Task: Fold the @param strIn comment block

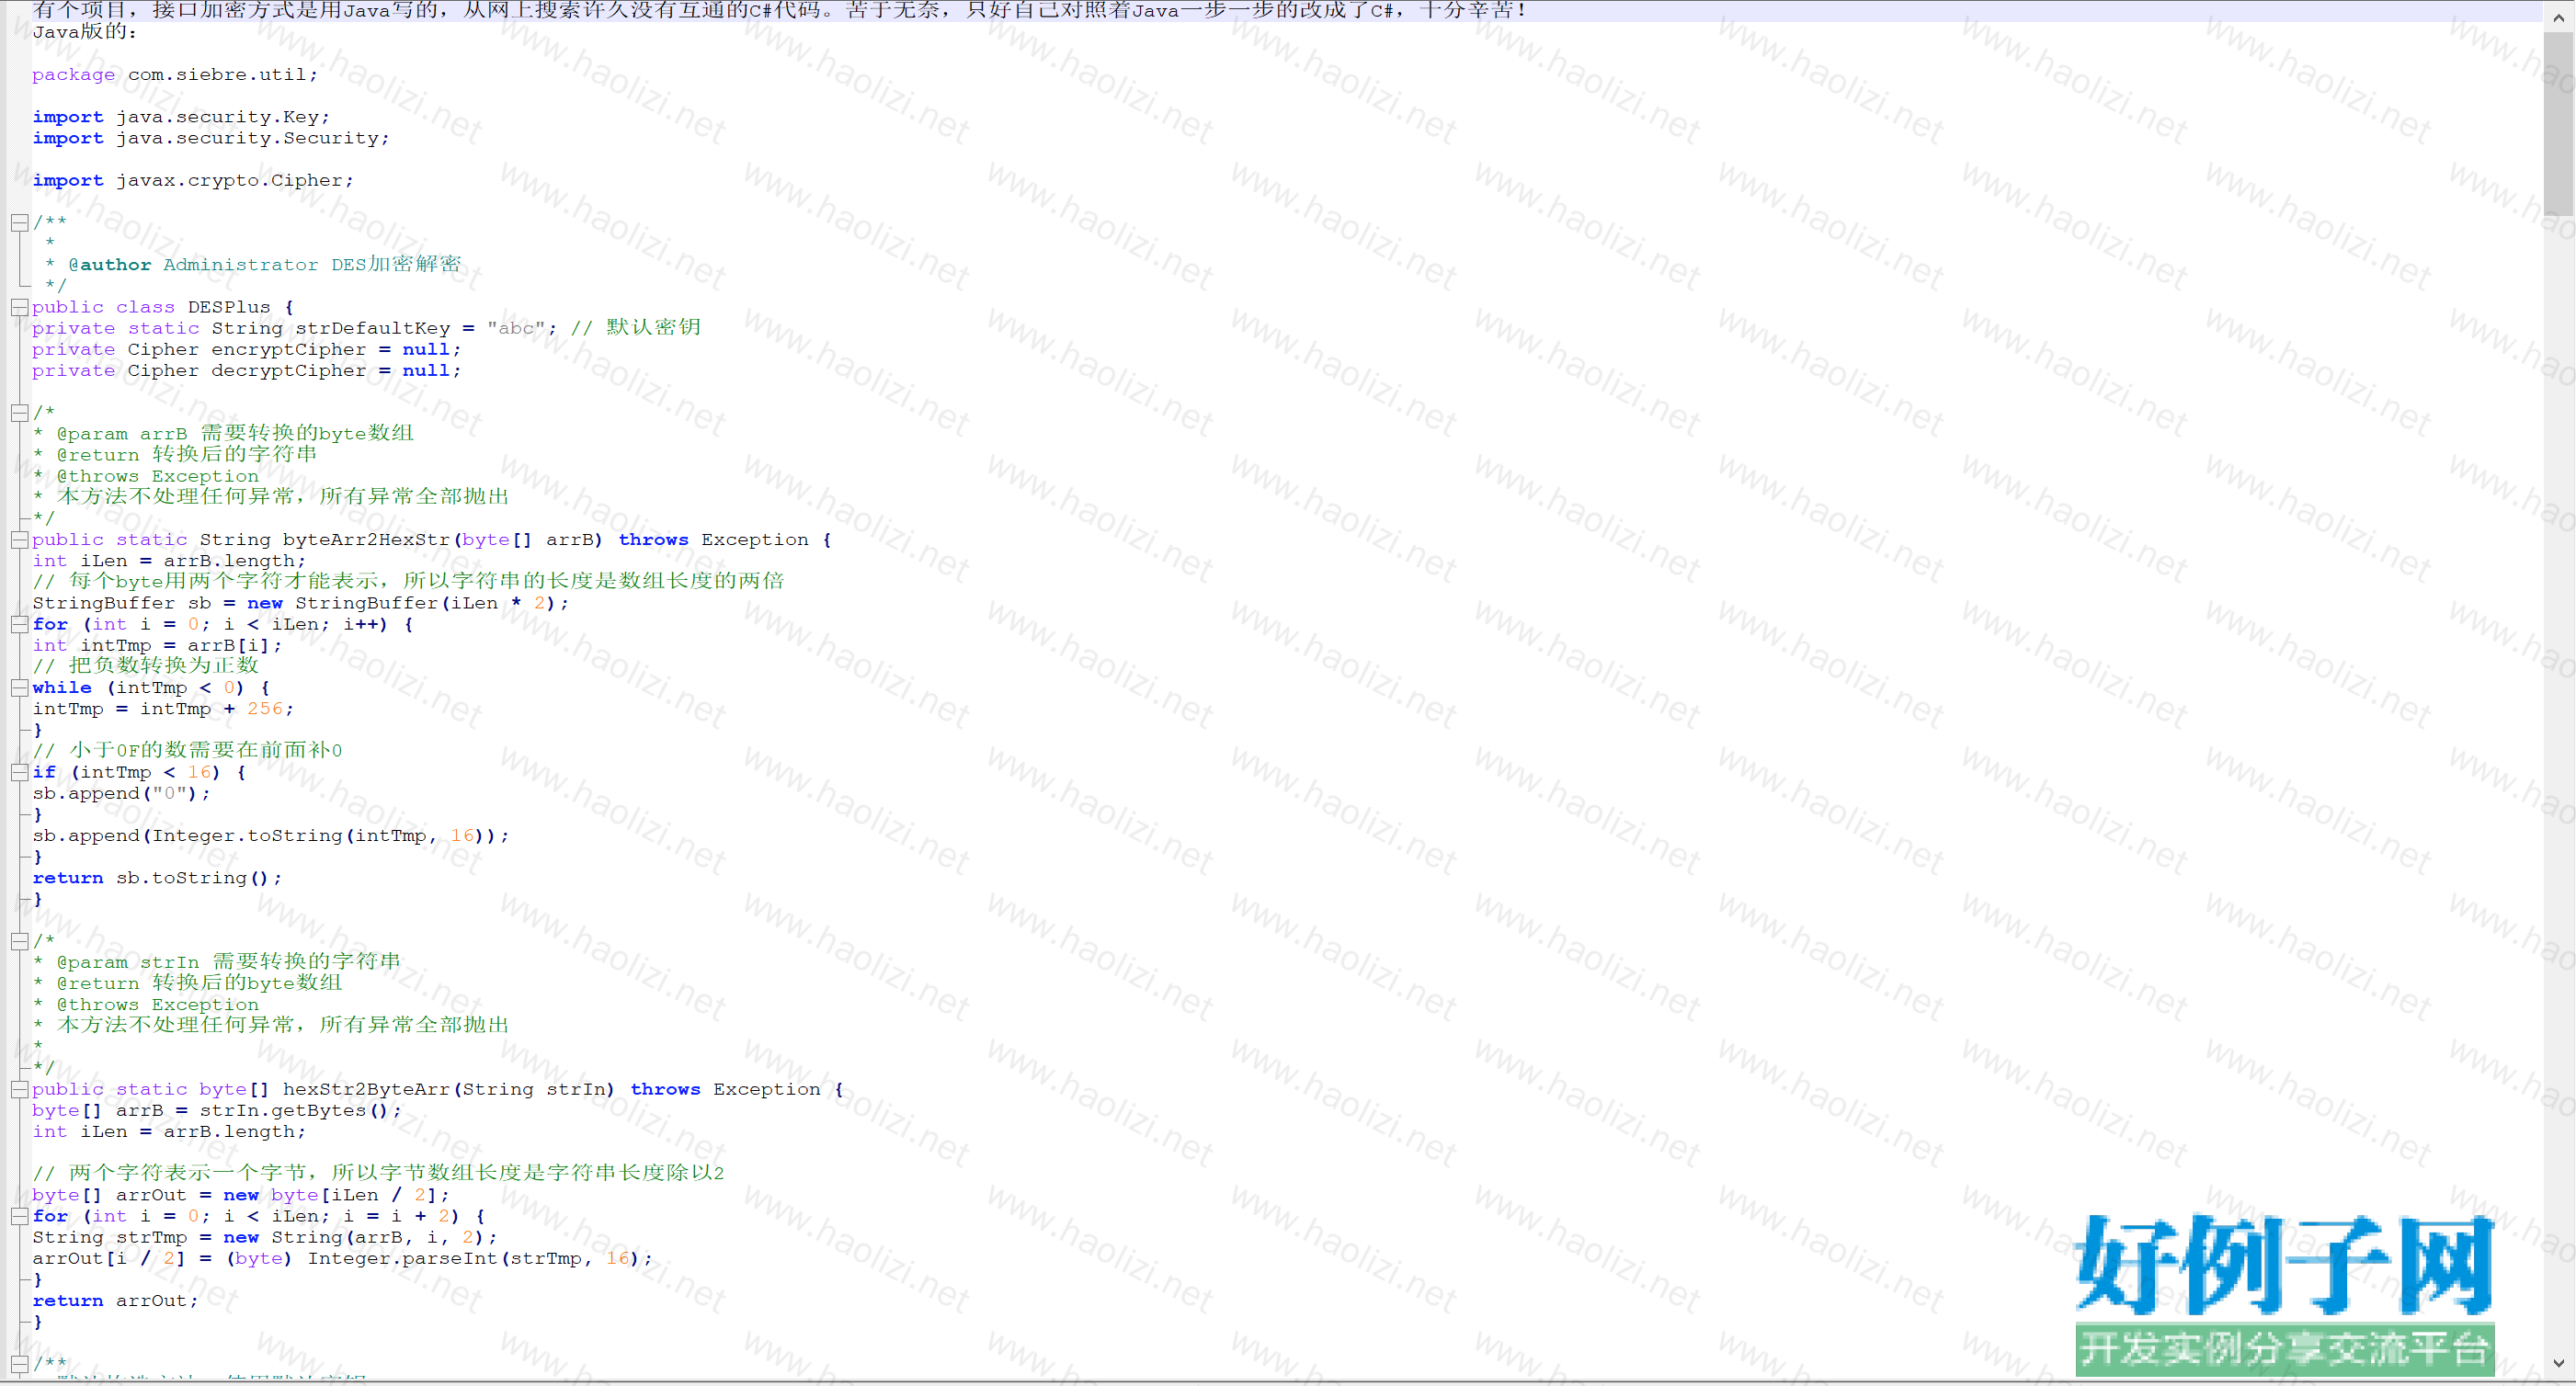Action: [19, 942]
